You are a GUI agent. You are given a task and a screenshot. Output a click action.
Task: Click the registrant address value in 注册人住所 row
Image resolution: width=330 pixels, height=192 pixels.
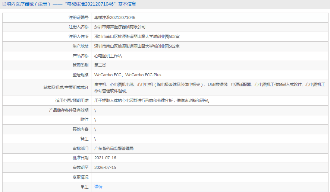coord(137,36)
